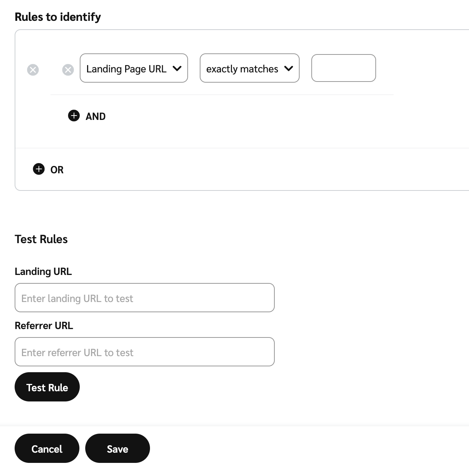
Task: Click the chevron arrow in exactly matches box
Action: pyautogui.click(x=289, y=68)
